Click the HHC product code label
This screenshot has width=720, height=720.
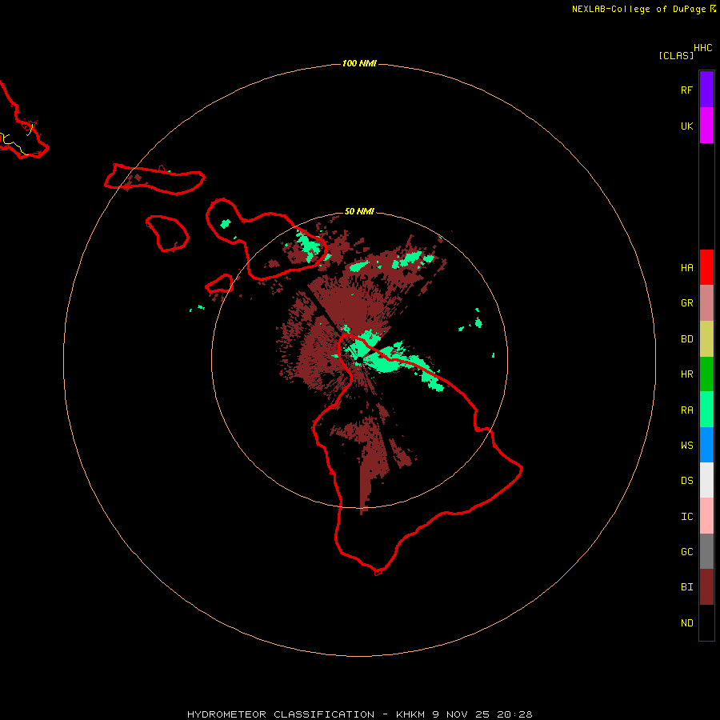[x=702, y=48]
